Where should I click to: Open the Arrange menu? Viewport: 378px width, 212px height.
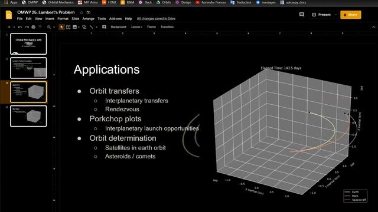(x=88, y=19)
